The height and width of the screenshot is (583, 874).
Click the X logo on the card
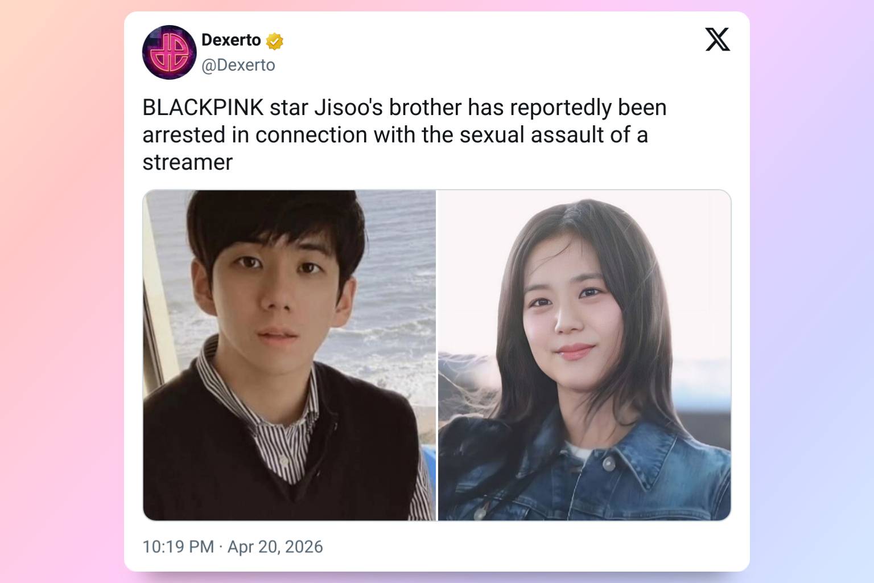(x=718, y=39)
